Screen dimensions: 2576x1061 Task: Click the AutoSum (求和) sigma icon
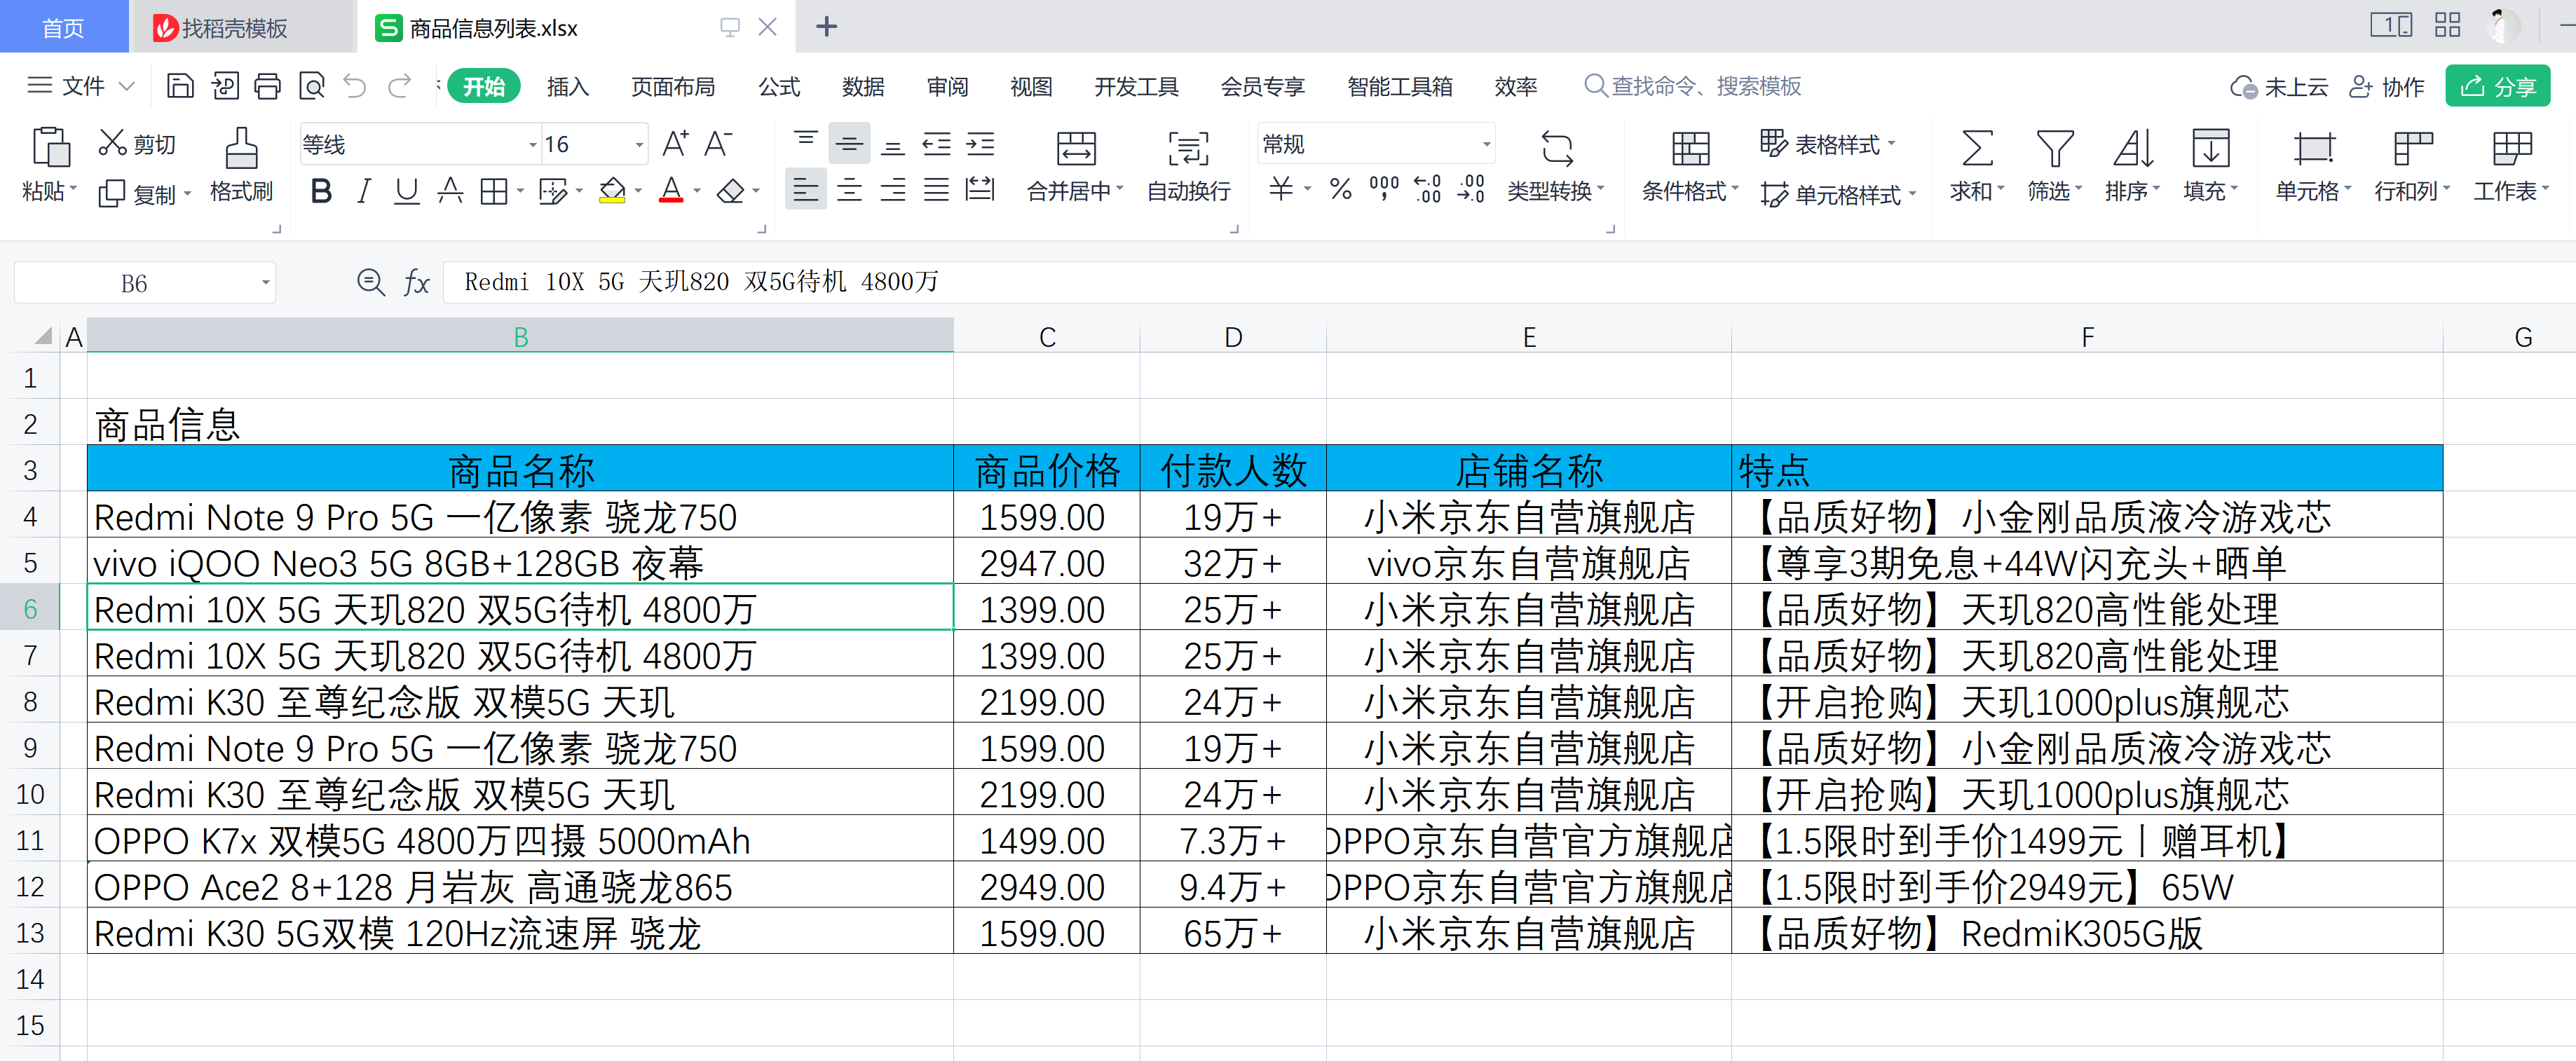pyautogui.click(x=1976, y=149)
